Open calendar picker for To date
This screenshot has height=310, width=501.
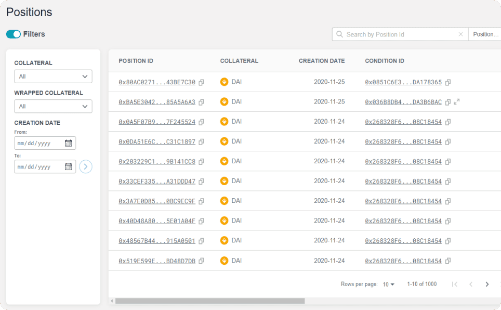pos(69,167)
